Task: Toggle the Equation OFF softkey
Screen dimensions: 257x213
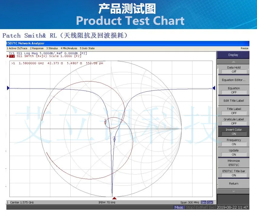Action: click(x=234, y=90)
